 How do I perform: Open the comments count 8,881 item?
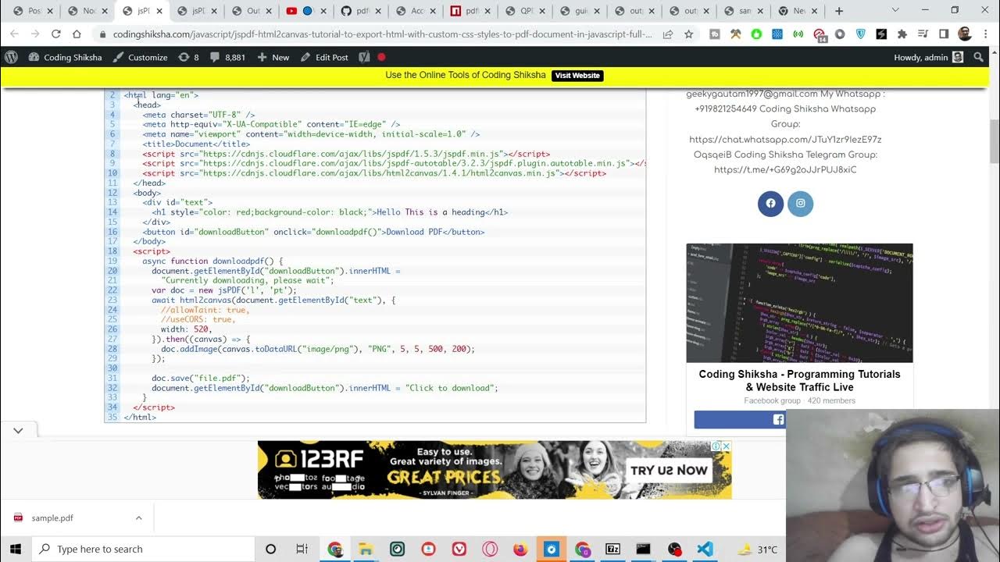[227, 57]
